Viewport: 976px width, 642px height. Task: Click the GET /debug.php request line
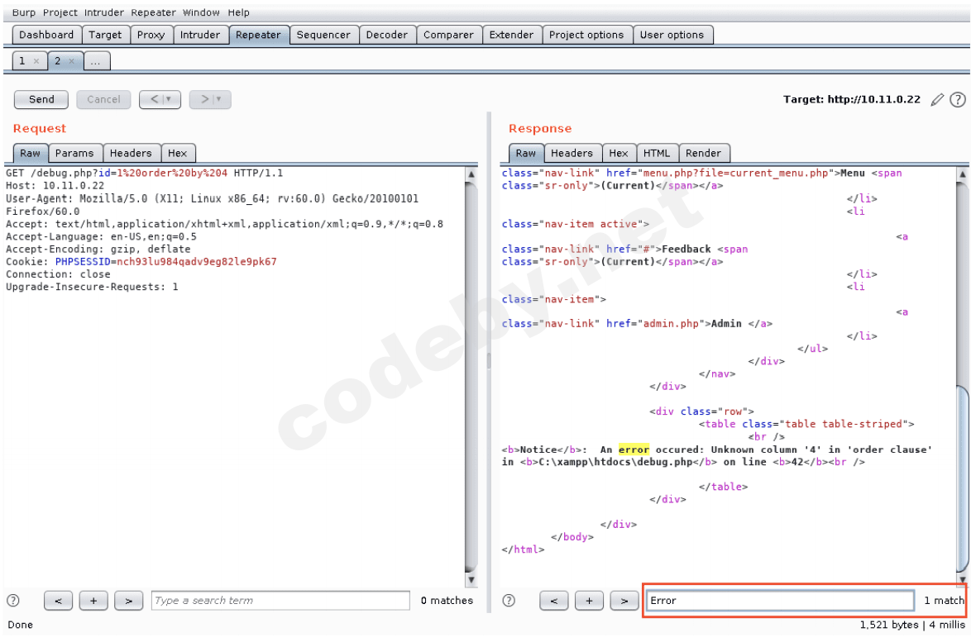point(145,173)
